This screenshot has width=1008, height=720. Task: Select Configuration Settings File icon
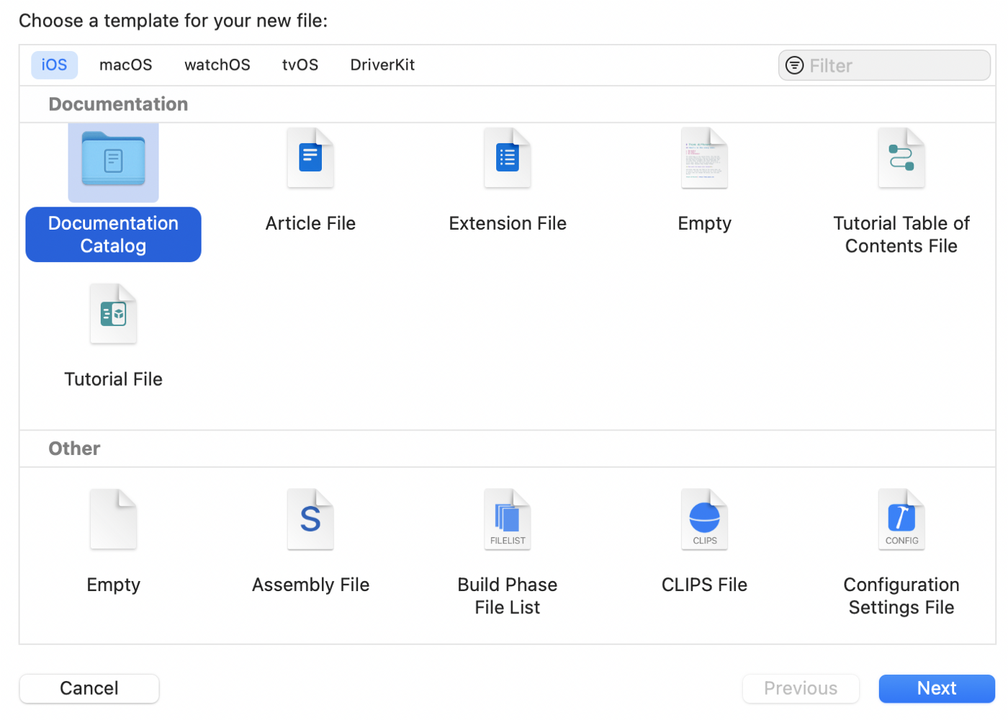point(901,520)
